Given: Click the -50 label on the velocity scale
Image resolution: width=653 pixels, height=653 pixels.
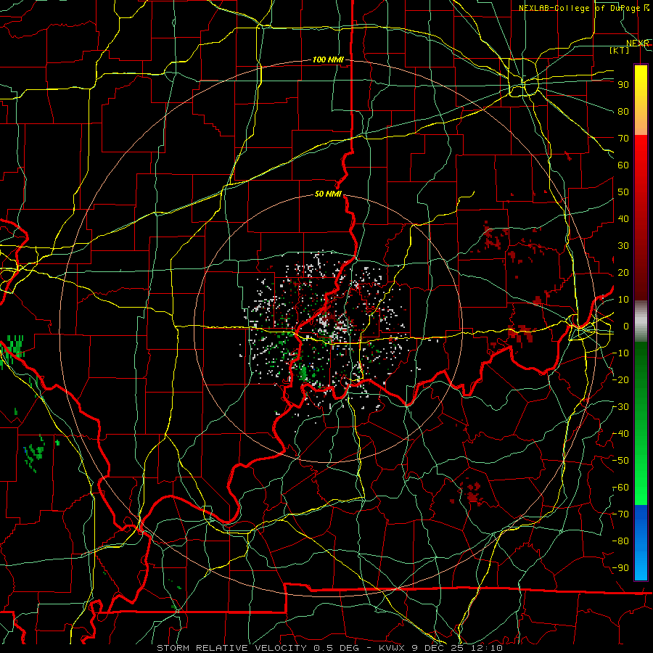Looking at the screenshot, I should point(621,461).
